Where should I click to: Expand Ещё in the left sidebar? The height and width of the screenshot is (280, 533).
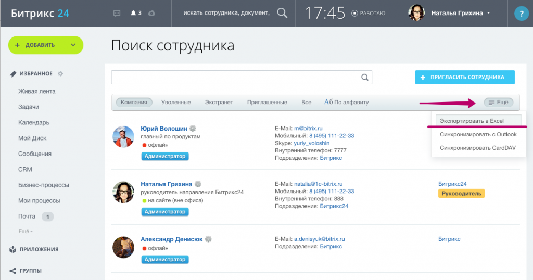pos(26,231)
